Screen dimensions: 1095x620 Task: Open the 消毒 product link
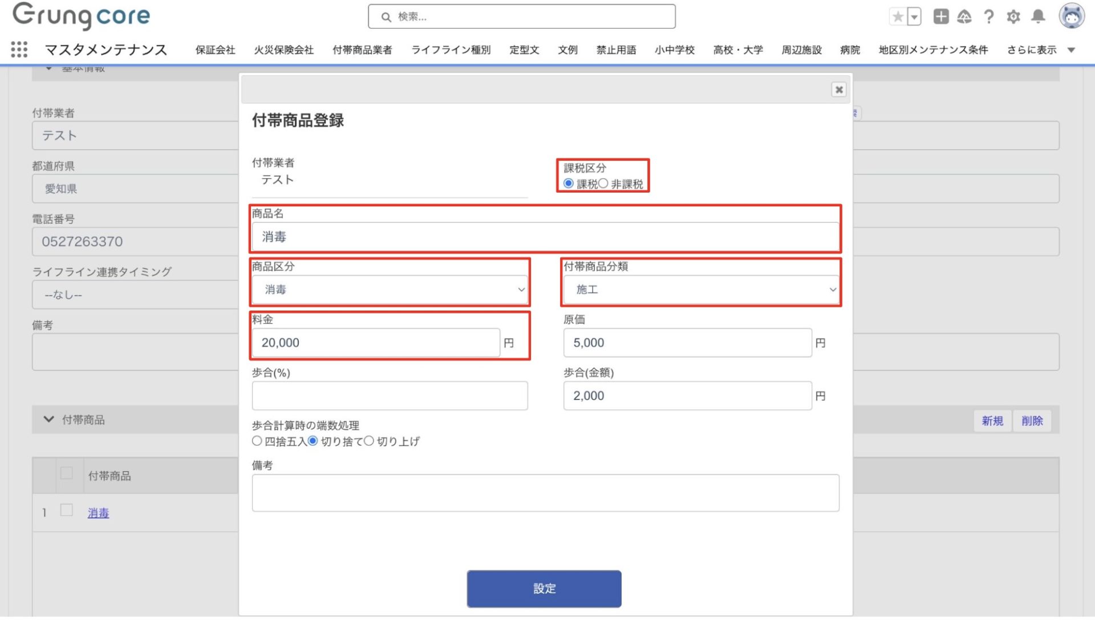[98, 513]
